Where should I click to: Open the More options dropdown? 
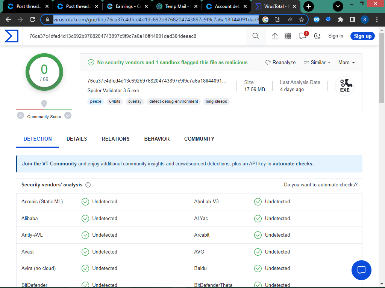click(x=346, y=62)
